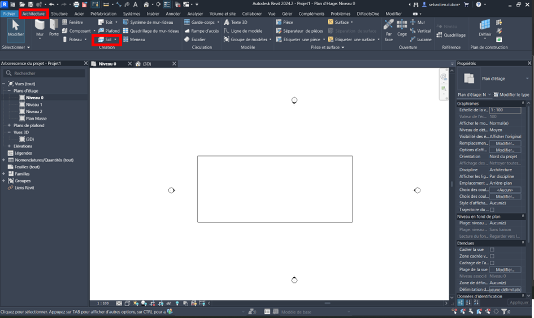Check the Trajectoire du soleil box
The height and width of the screenshot is (318, 534).
(x=492, y=210)
